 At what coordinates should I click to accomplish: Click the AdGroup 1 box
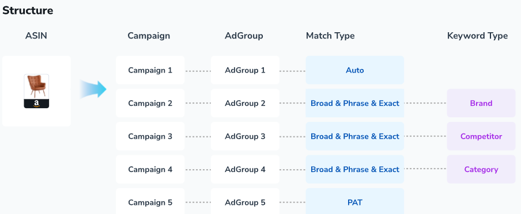tap(245, 70)
